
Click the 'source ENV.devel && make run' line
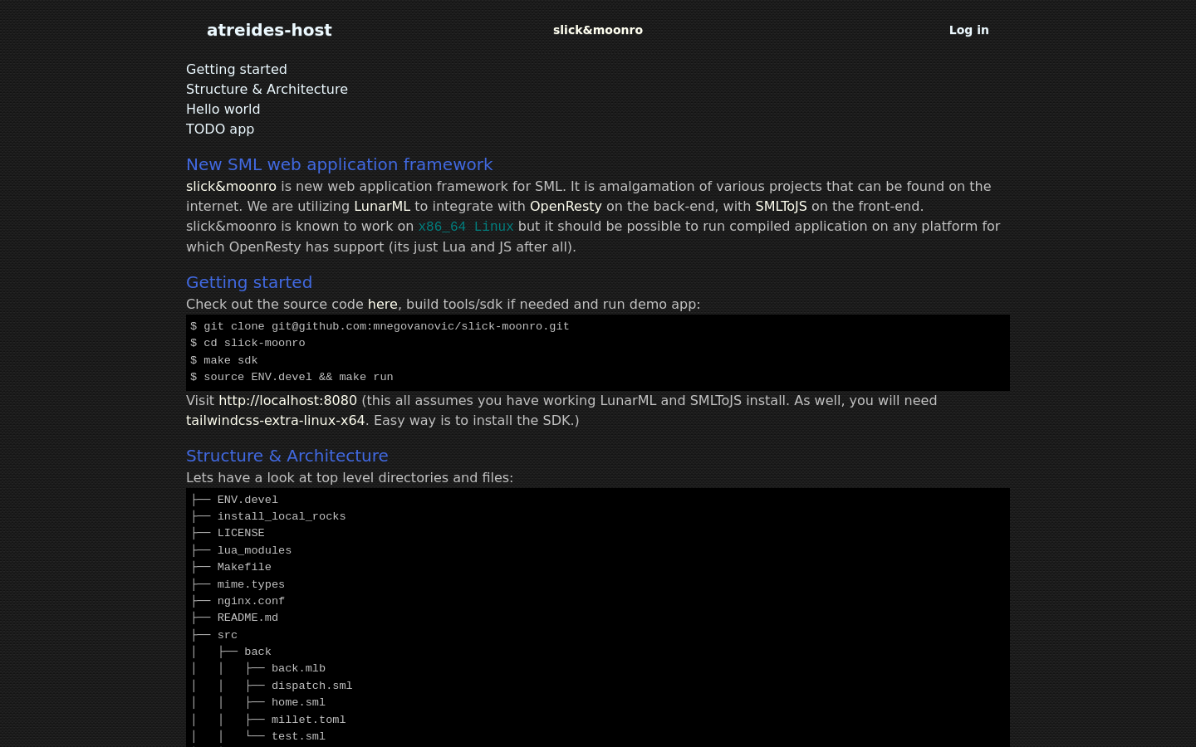click(292, 377)
